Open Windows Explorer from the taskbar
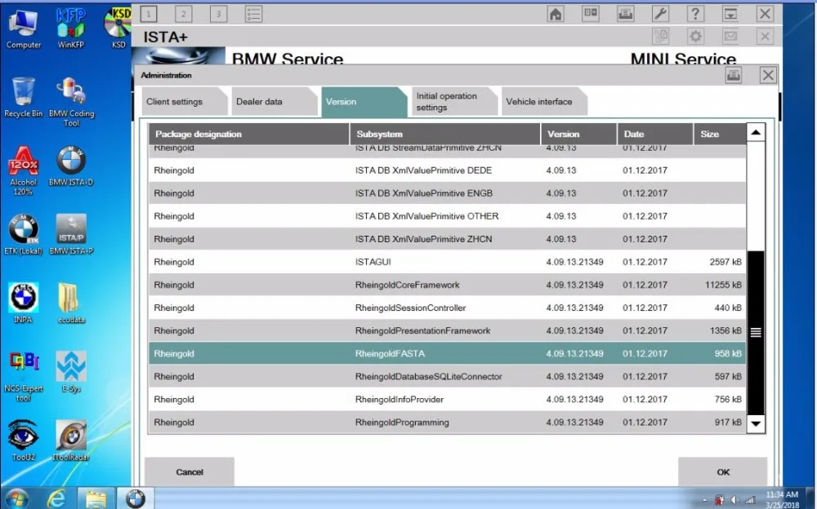The width and height of the screenshot is (817, 509). (96, 499)
